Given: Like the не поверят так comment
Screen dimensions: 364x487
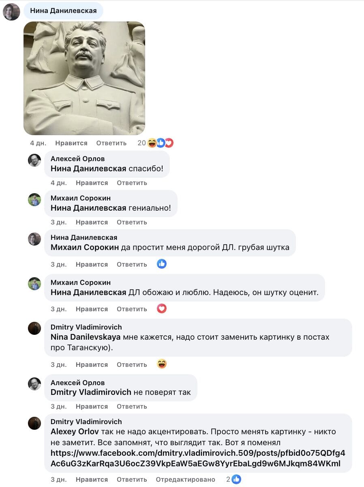Looking at the screenshot, I should point(92,406).
